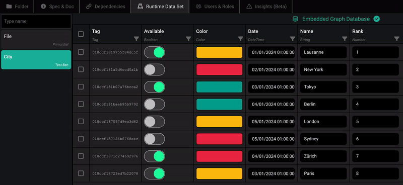
Task: Click the green database status checkmark
Action: 376,19
